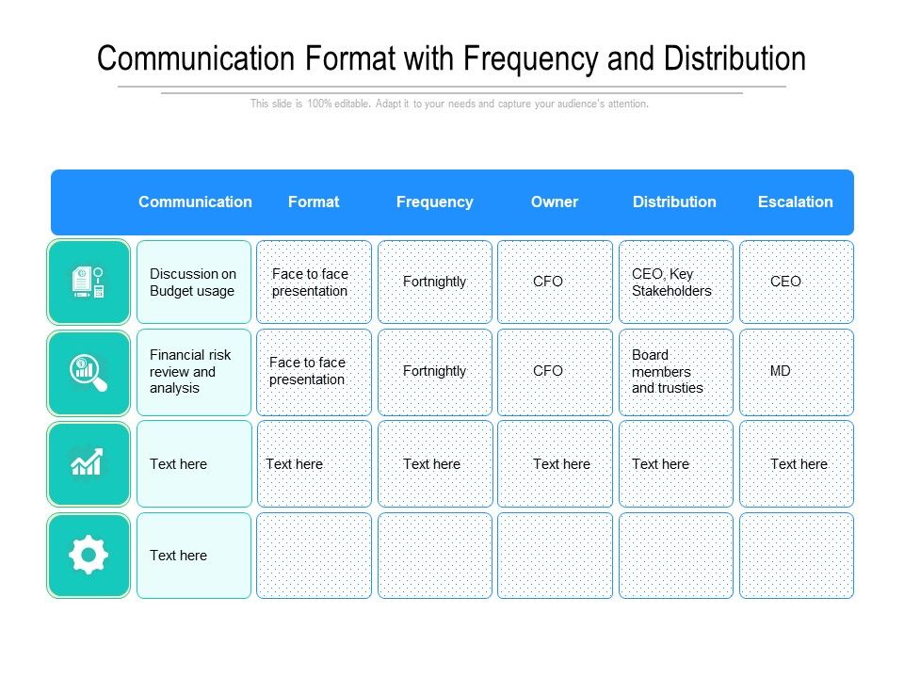Viewport: 904px width, 678px height.
Task: Click the Owner column header
Action: [554, 202]
